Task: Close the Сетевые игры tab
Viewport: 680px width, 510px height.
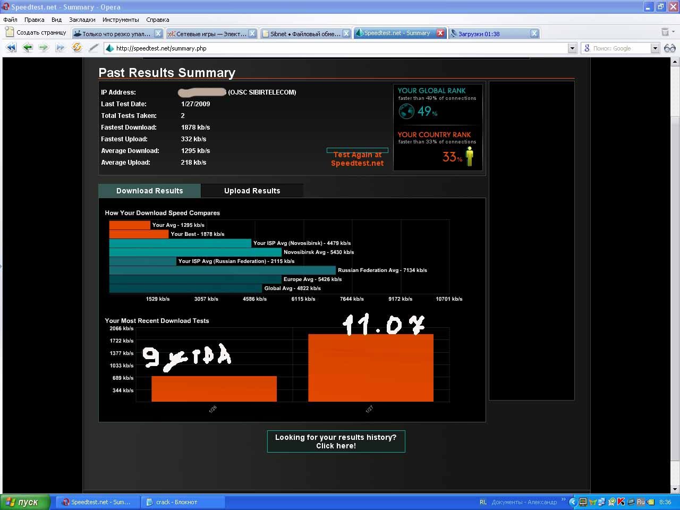Action: (252, 33)
